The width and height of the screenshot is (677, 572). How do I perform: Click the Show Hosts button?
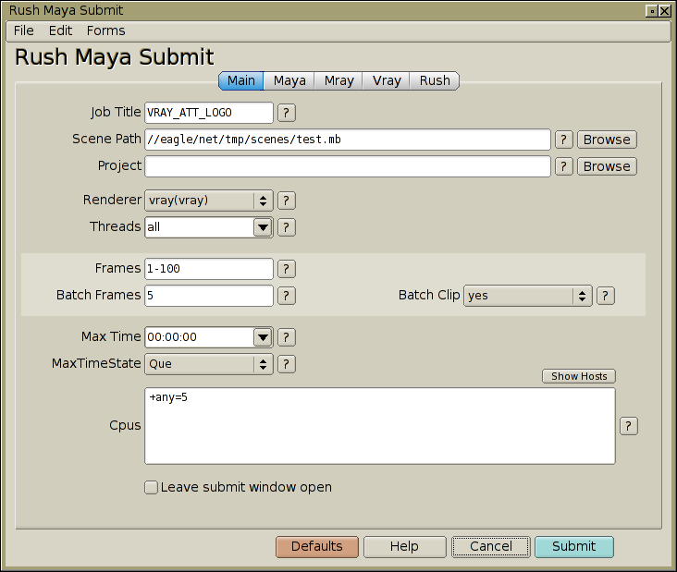coord(579,376)
